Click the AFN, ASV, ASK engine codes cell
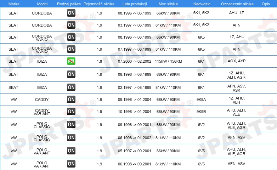The height and width of the screenshot is (170, 277). (x=237, y=88)
